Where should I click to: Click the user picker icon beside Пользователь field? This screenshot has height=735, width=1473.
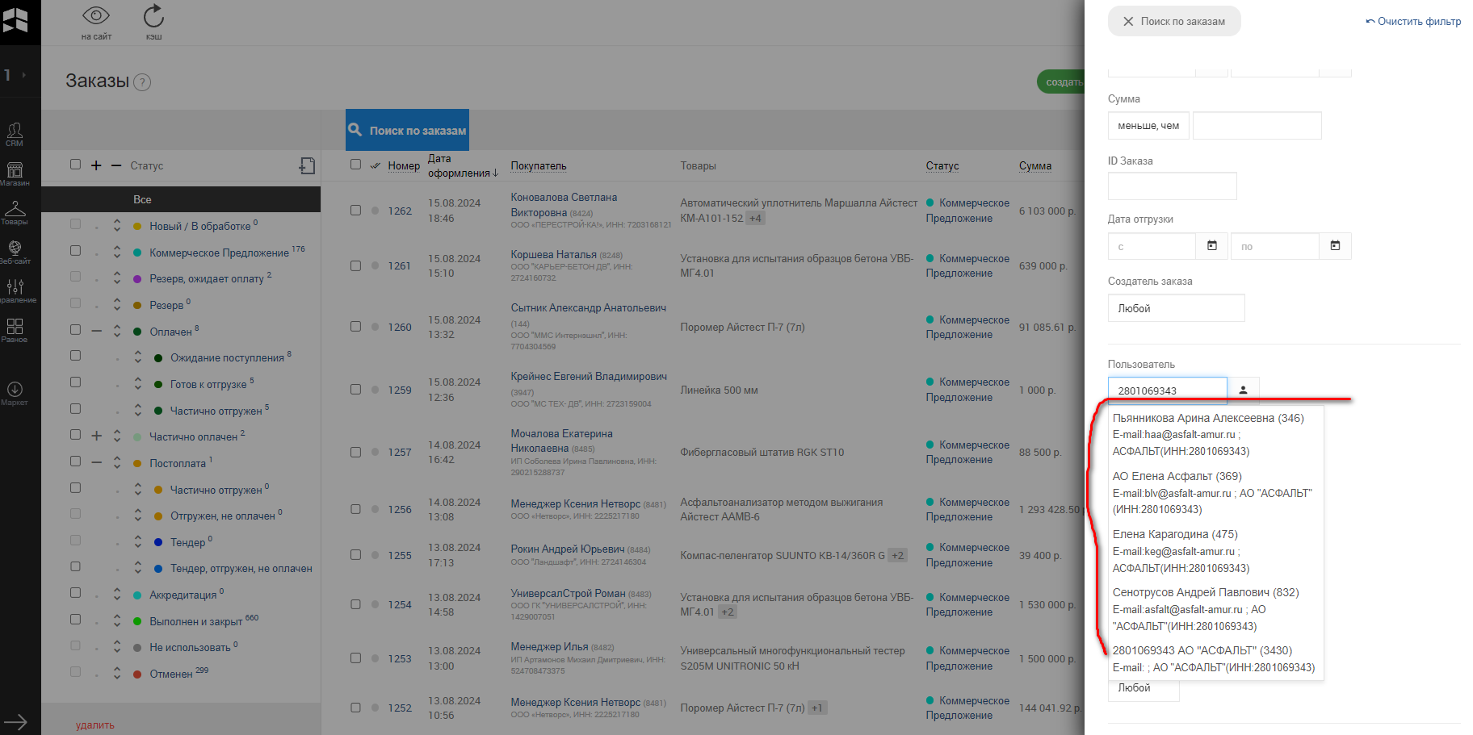[x=1243, y=390]
